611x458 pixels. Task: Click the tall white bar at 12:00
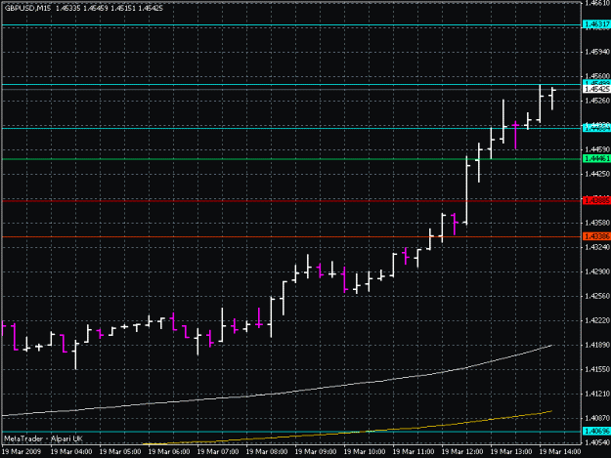(466, 190)
